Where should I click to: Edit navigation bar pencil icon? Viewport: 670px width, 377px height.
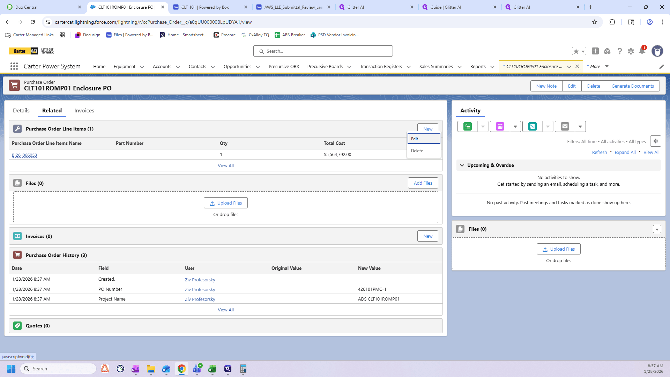point(661,66)
